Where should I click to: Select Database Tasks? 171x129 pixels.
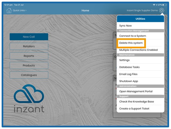tap(140, 67)
